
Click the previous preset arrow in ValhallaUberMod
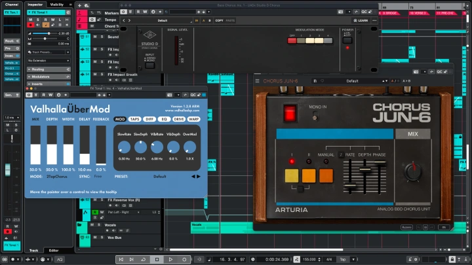[193, 177]
